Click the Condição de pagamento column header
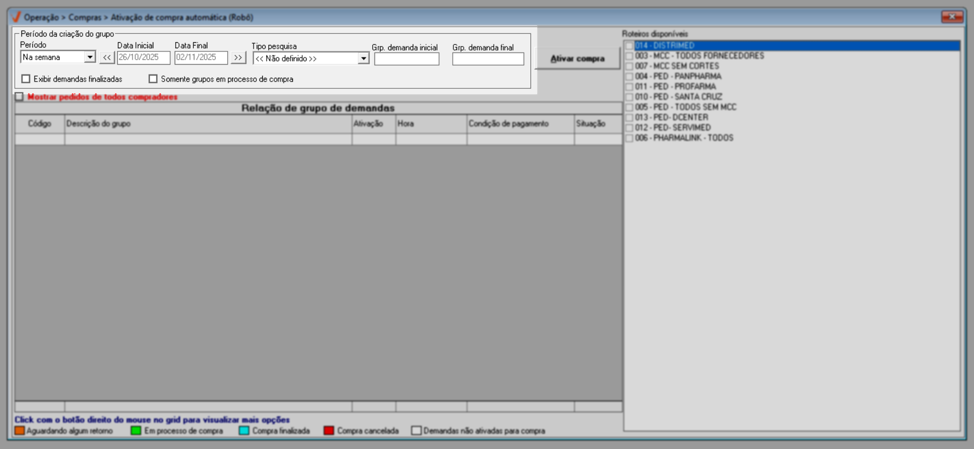Screen dimensions: 974x449 point(521,124)
